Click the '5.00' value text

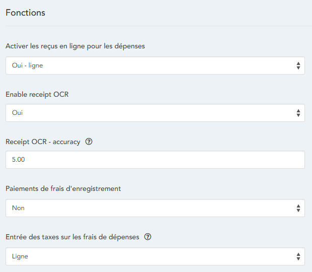tap(19, 160)
